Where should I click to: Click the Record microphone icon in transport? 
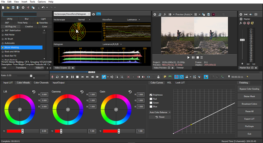(x=52, y=77)
